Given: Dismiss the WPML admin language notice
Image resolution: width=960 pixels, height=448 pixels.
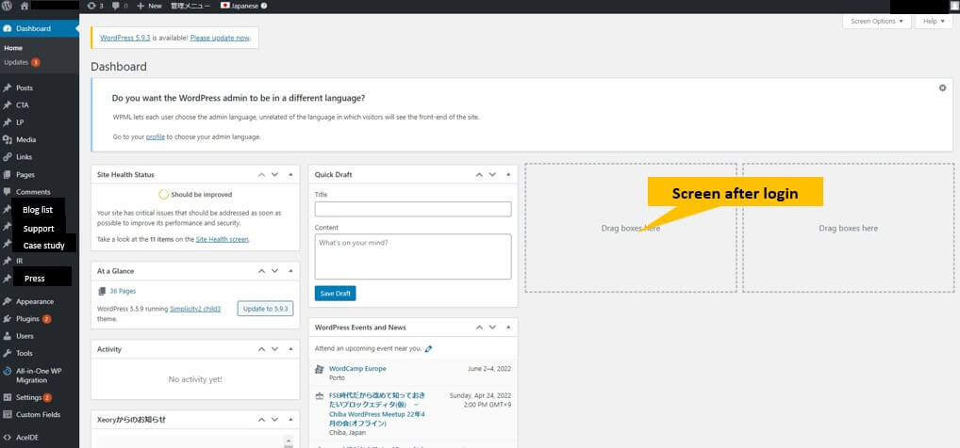Looking at the screenshot, I should (x=942, y=88).
